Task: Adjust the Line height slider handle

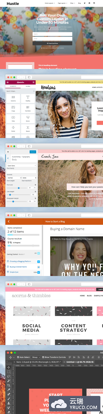Action: tap(10, 195)
